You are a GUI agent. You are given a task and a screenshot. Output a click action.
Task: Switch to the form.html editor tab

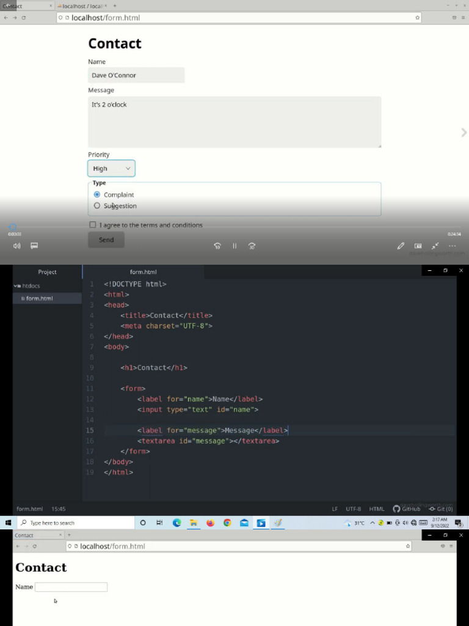(143, 272)
